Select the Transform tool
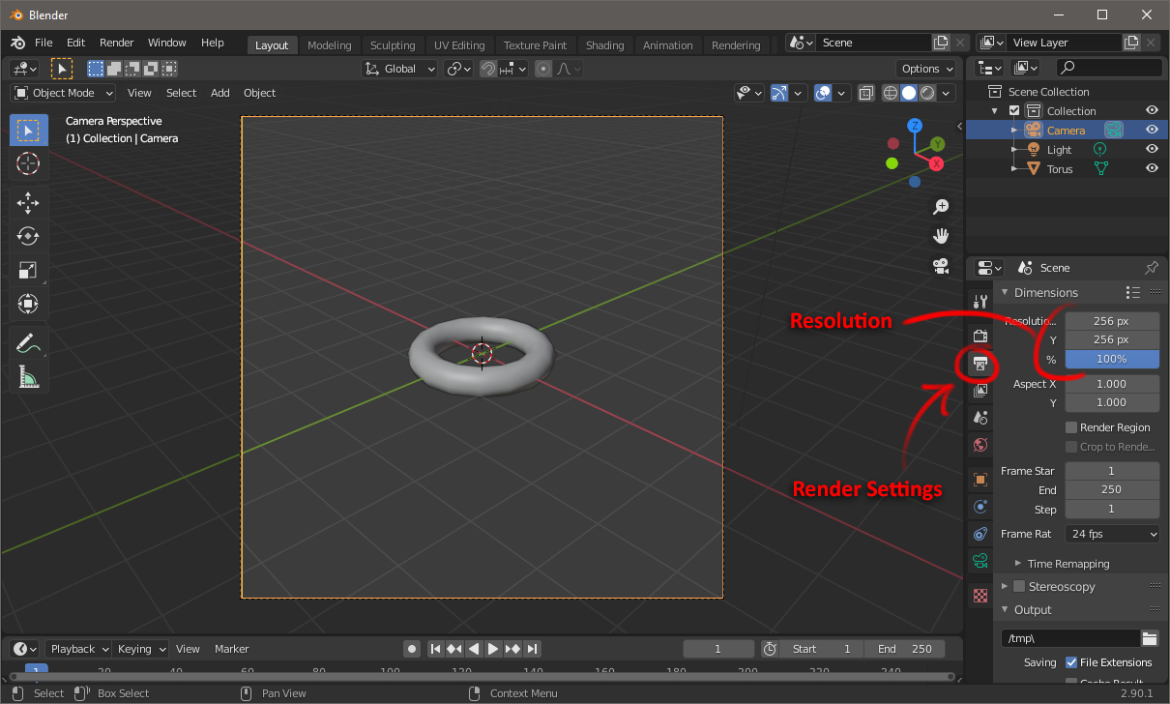This screenshot has height=704, width=1170. tap(28, 305)
